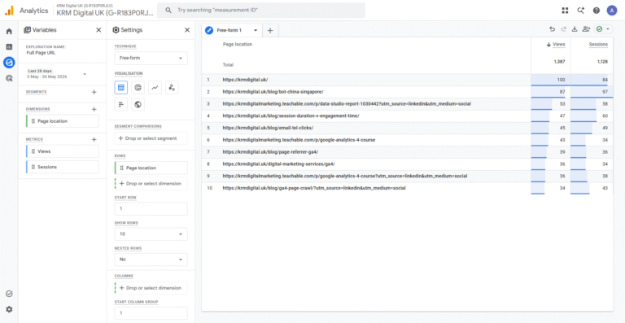
Task: Click the page-referrer-ga4 blog URL row
Action: (x=408, y=152)
